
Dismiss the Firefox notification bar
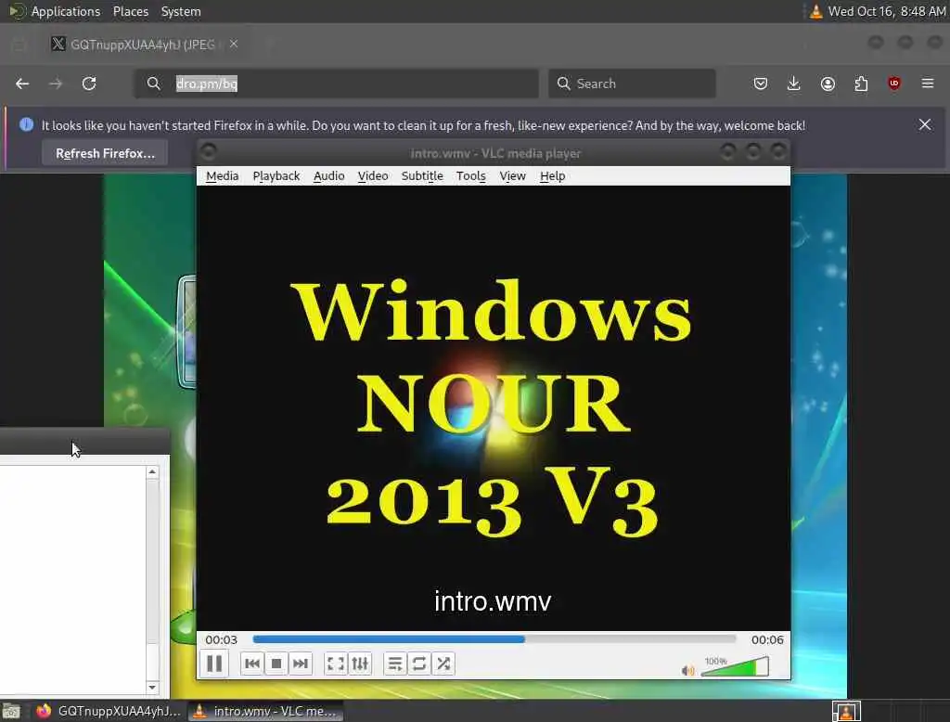pyautogui.click(x=925, y=125)
